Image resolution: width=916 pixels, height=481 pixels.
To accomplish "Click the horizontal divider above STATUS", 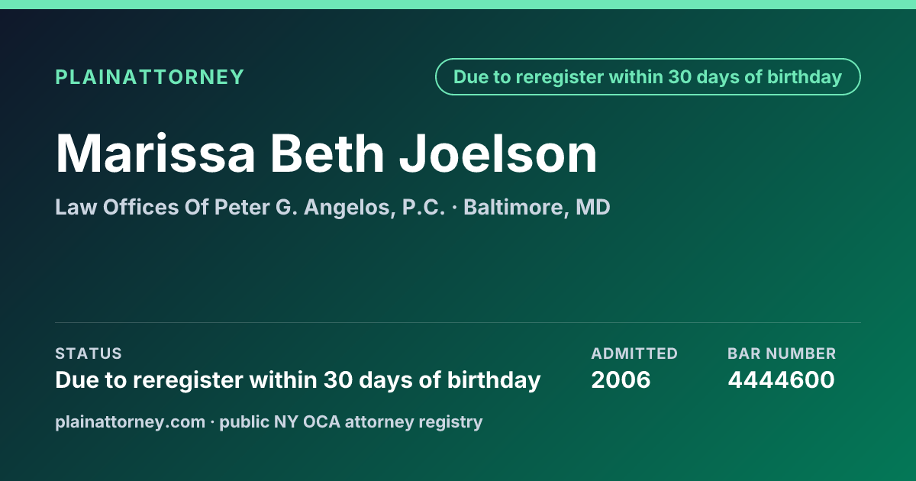I will click(458, 322).
